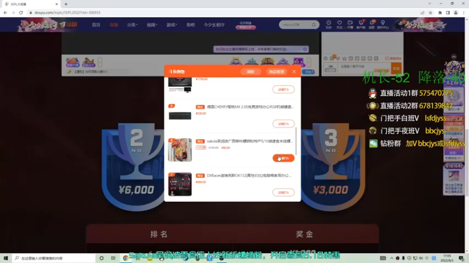The image size is (469, 263).
Task: Open the notification center icon
Action: (x=461, y=258)
